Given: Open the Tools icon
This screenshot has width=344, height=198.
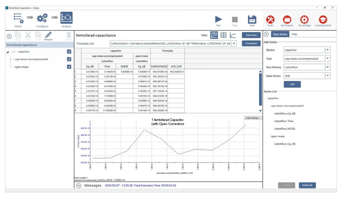Looking at the screenshot, I should tap(270, 19).
